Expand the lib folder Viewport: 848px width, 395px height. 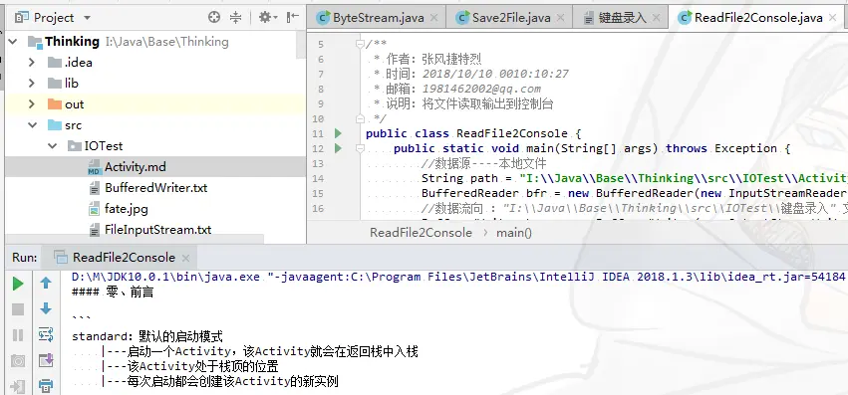coord(31,84)
